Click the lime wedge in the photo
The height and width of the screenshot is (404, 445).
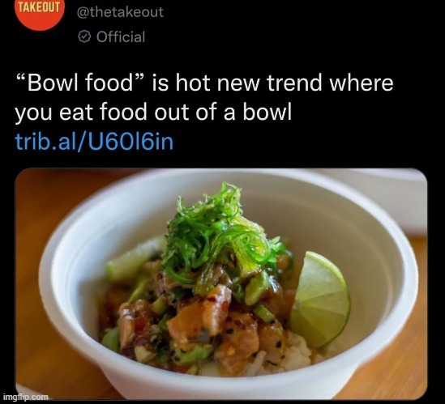pyautogui.click(x=320, y=300)
